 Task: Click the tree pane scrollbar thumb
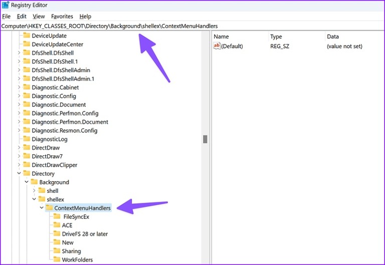[x=205, y=139]
